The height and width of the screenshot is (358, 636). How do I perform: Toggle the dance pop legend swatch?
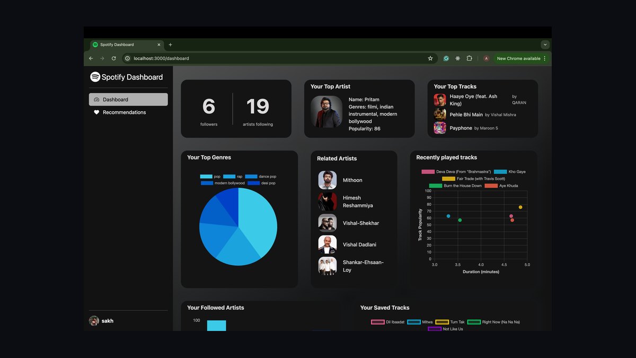[x=251, y=177]
